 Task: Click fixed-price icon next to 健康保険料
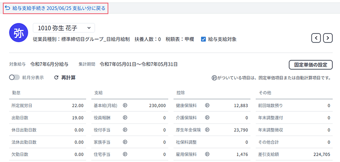click(x=207, y=105)
